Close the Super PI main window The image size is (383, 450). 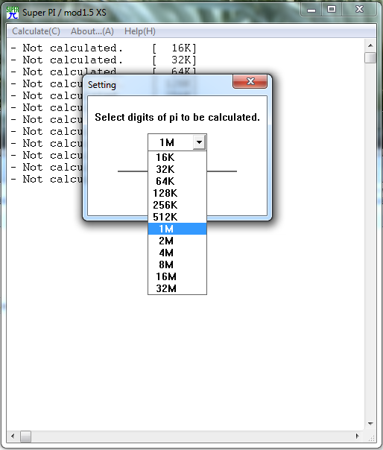[x=359, y=10]
